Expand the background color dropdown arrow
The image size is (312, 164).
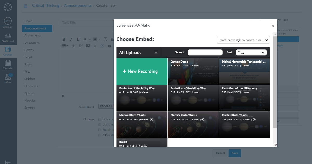[100, 39]
